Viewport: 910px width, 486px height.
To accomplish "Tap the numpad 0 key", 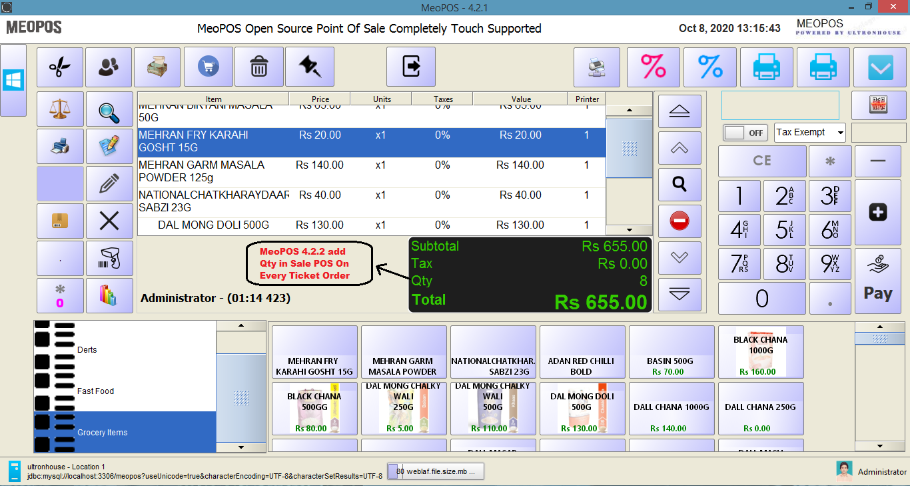I will tap(762, 298).
